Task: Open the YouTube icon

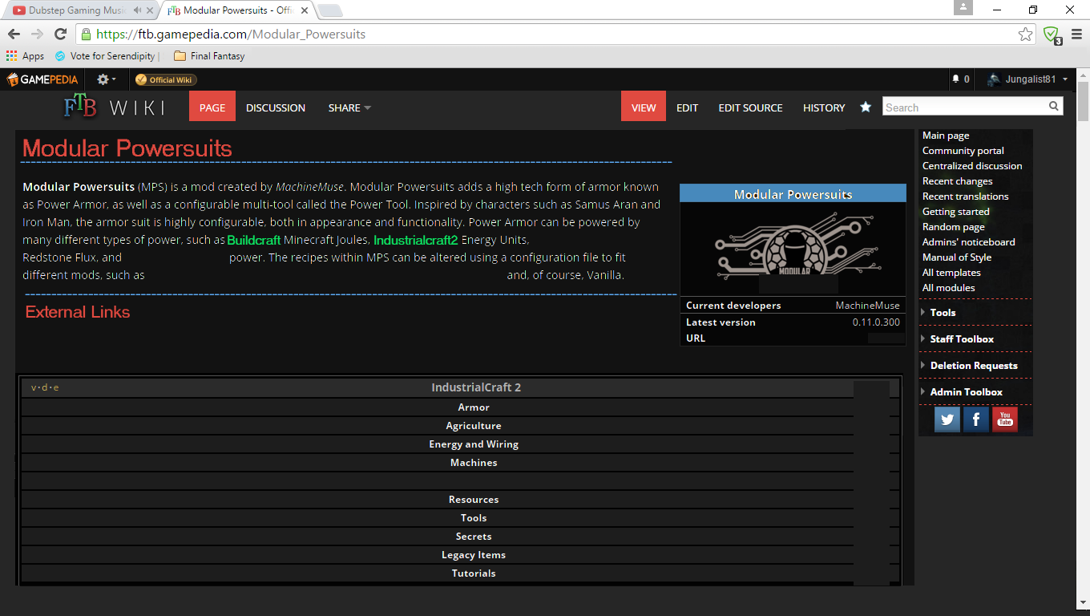Action: (1005, 419)
